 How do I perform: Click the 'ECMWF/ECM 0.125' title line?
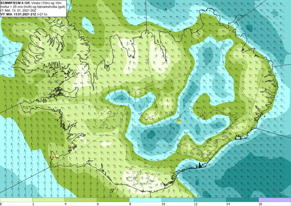pyautogui.click(x=31, y=3)
